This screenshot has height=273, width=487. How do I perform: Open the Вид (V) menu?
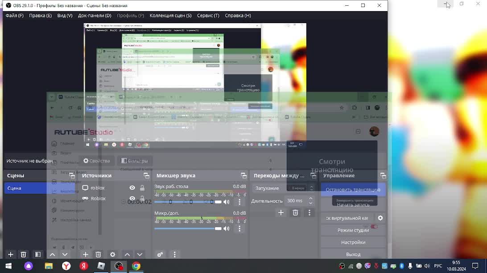coord(65,16)
